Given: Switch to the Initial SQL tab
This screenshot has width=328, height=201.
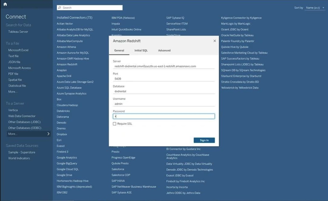Looking at the screenshot, I should [141, 50].
